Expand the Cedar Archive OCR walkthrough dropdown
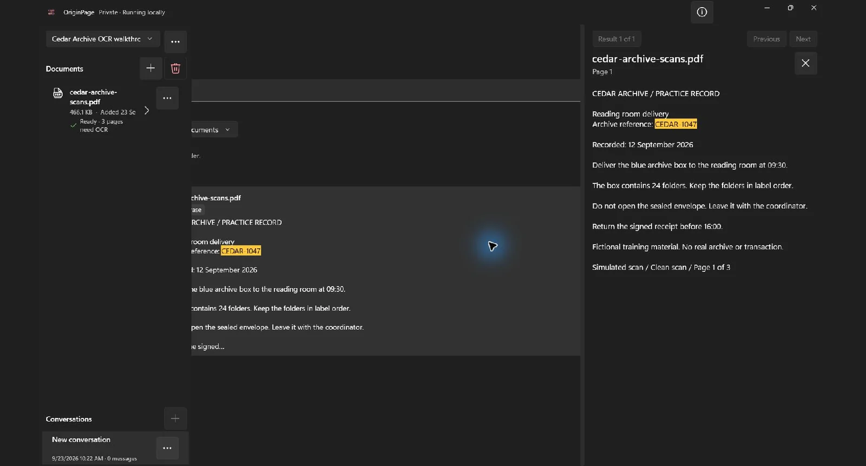This screenshot has height=466, width=866. click(x=103, y=39)
